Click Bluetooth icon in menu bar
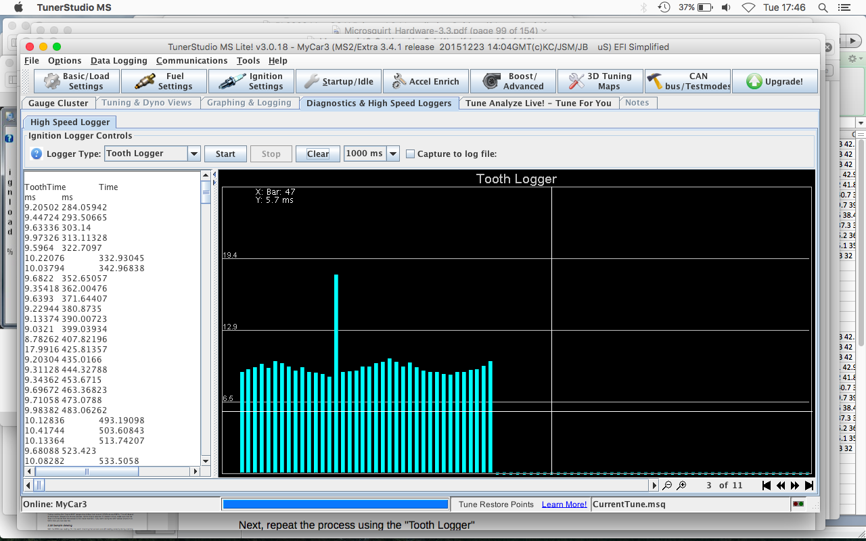Image resolution: width=866 pixels, height=541 pixels. (643, 7)
